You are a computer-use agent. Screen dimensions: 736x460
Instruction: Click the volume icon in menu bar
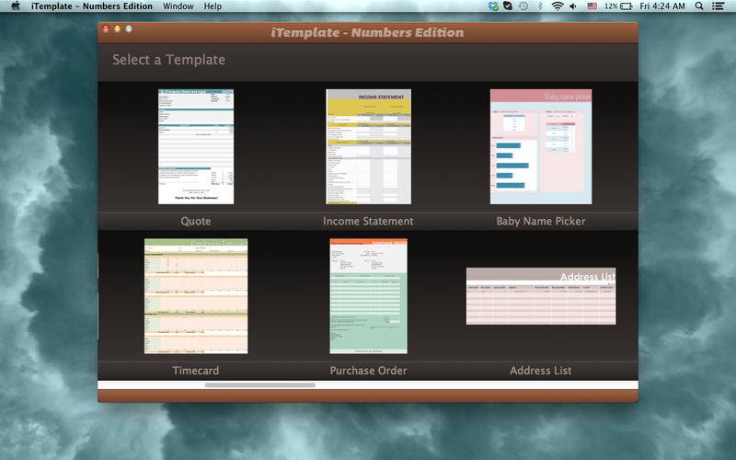(x=573, y=6)
